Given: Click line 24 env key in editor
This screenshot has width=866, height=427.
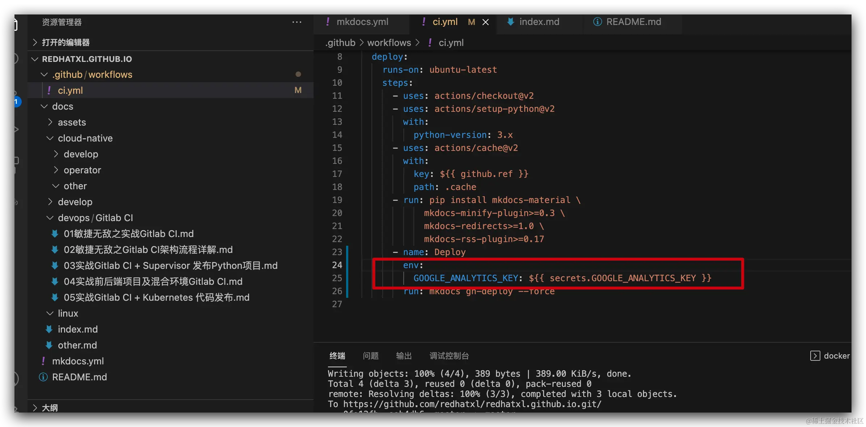Looking at the screenshot, I should coord(411,265).
